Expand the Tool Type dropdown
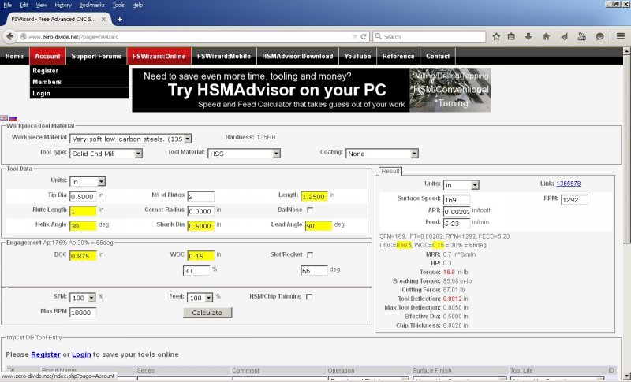The image size is (631, 382). point(106,154)
